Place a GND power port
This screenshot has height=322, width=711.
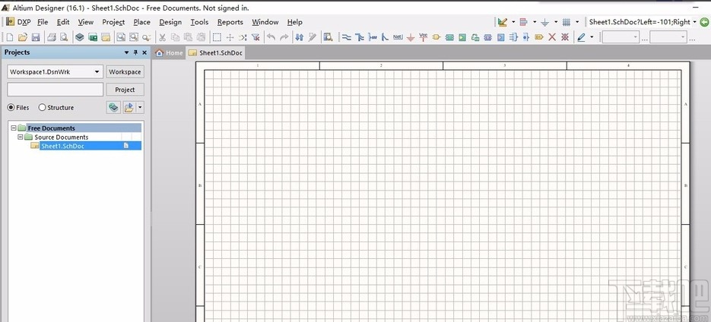point(411,37)
